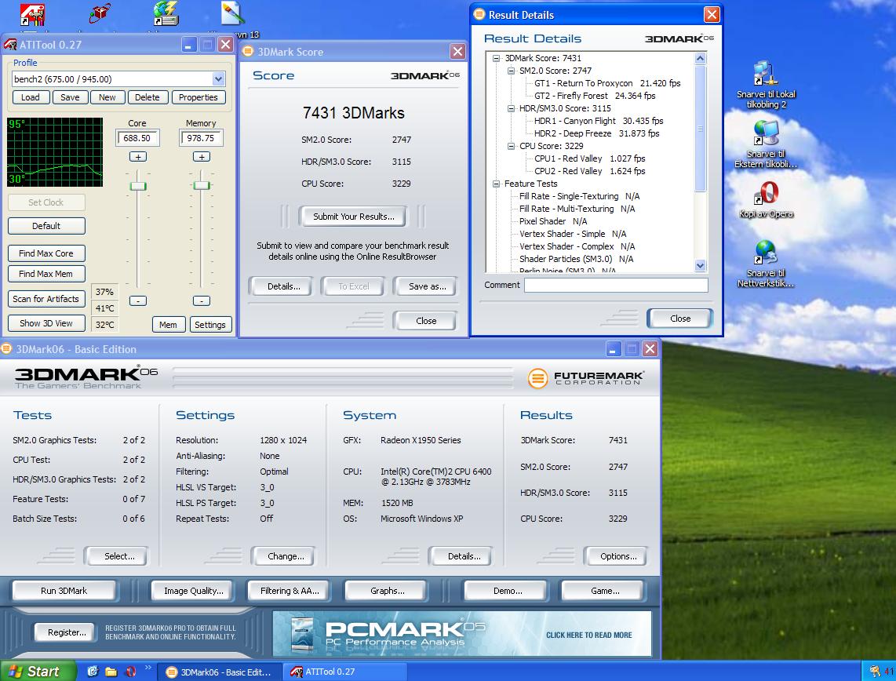Click Result Details scrollbar down arrow
896x681 pixels.
coord(700,266)
